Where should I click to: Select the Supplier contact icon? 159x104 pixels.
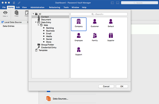pos(111,36)
